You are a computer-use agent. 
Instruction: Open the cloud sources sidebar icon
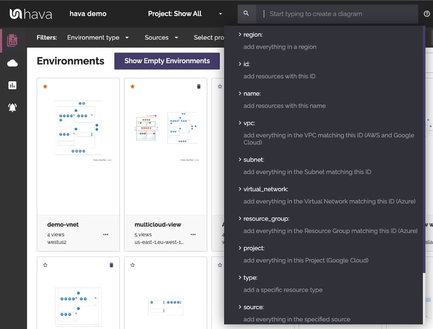click(x=12, y=63)
